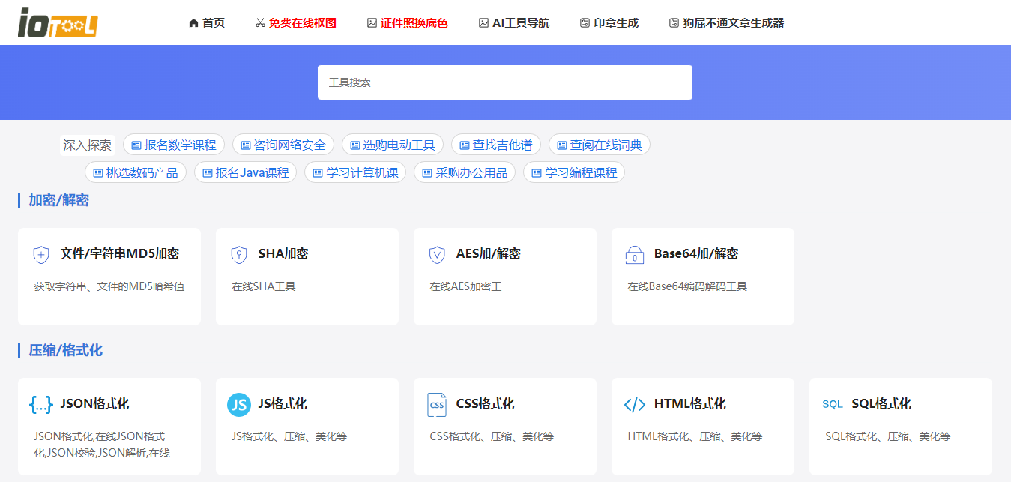This screenshot has height=482, width=1011.
Task: Open the Base64加/解密 card title
Action: [696, 254]
